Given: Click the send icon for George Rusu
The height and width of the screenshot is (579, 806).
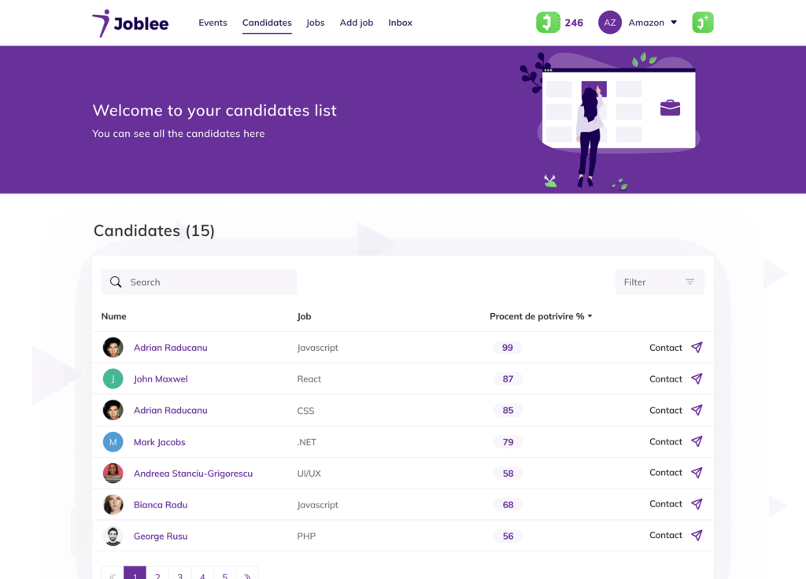Looking at the screenshot, I should click(x=697, y=536).
